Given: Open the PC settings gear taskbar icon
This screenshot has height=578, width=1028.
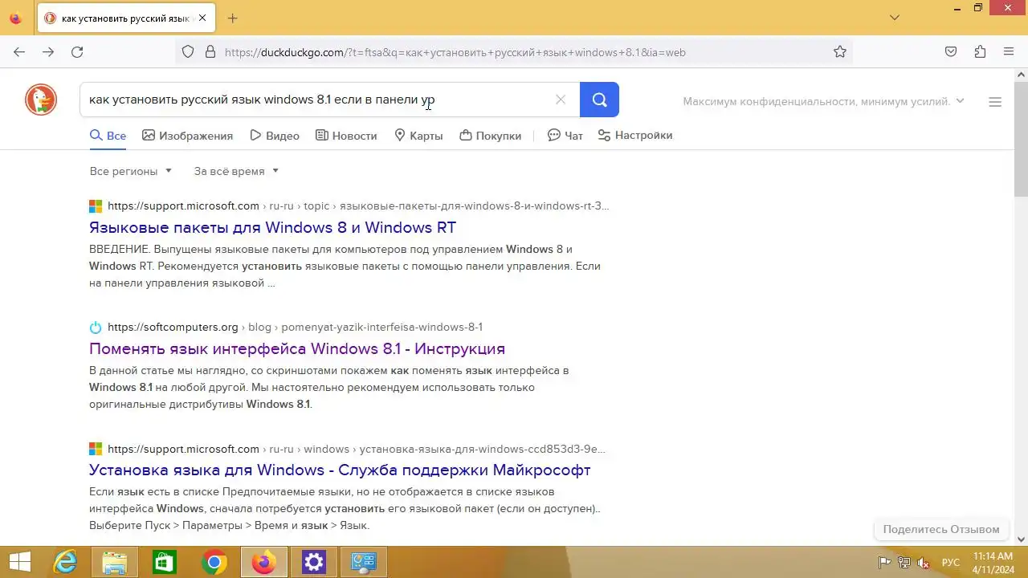Looking at the screenshot, I should [314, 563].
